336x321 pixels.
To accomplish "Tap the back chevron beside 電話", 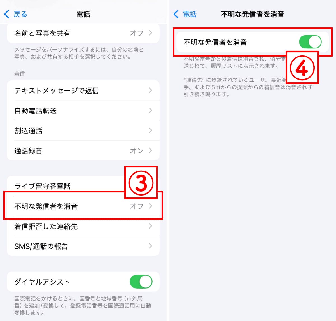I will (x=176, y=14).
